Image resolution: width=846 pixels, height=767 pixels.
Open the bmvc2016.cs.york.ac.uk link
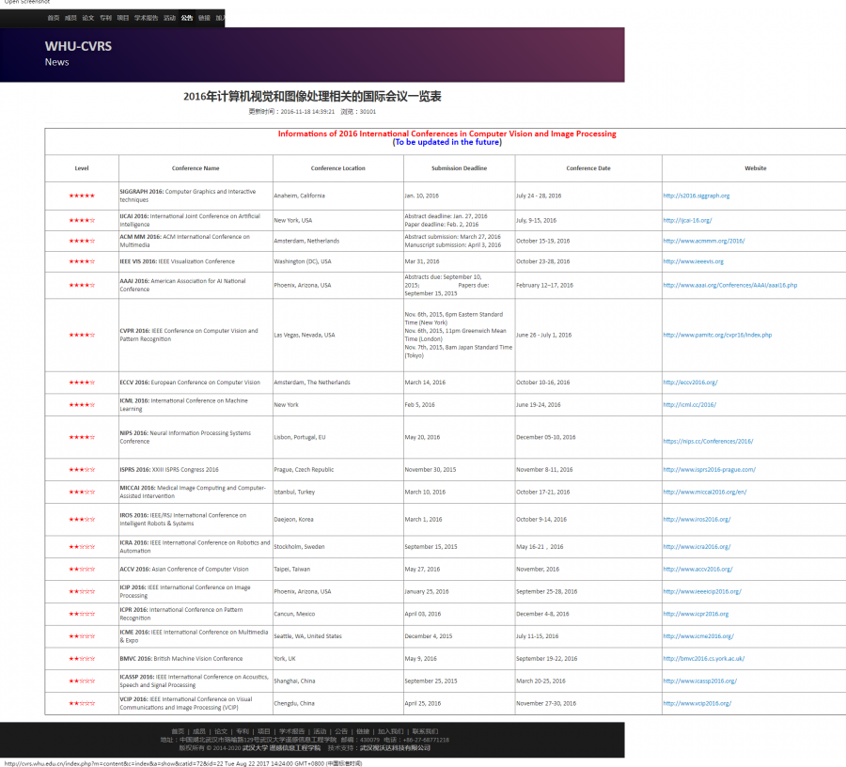pyautogui.click(x=703, y=659)
